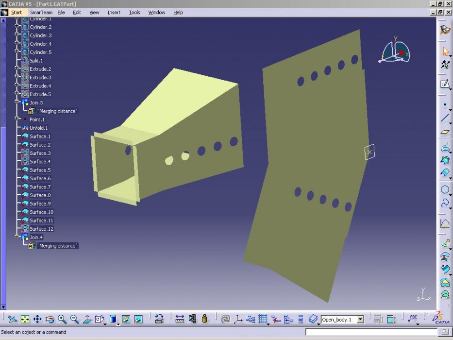Click the command input field in status bar
This screenshot has height=340, width=453.
coord(370,332)
